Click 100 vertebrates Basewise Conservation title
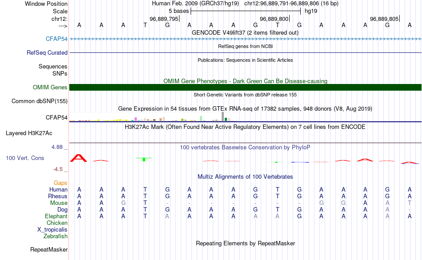422x260 pixels. (x=245, y=147)
